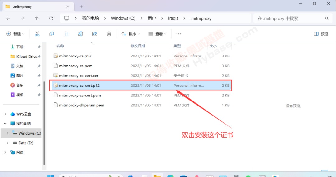The width and height of the screenshot is (336, 177).
Task: Unpin 文档 using its pin icon
Action: pyautogui.click(x=39, y=66)
